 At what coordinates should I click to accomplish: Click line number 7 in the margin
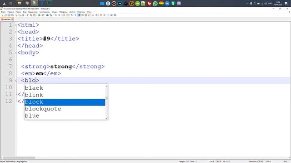10,67
